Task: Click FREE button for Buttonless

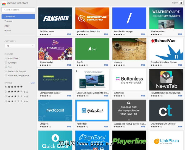Action: [x=143, y=96]
